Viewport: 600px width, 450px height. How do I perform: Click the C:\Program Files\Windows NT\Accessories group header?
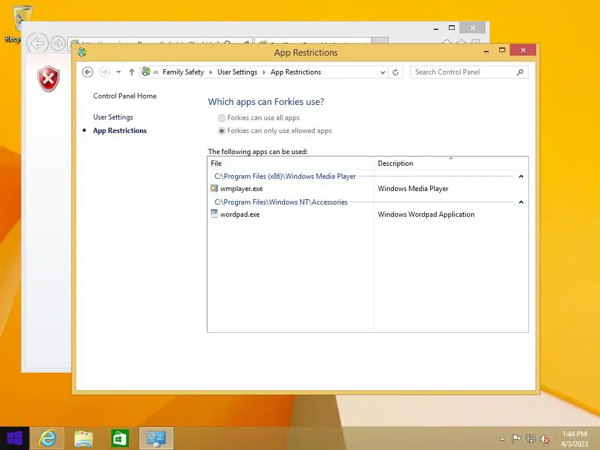[x=281, y=202]
